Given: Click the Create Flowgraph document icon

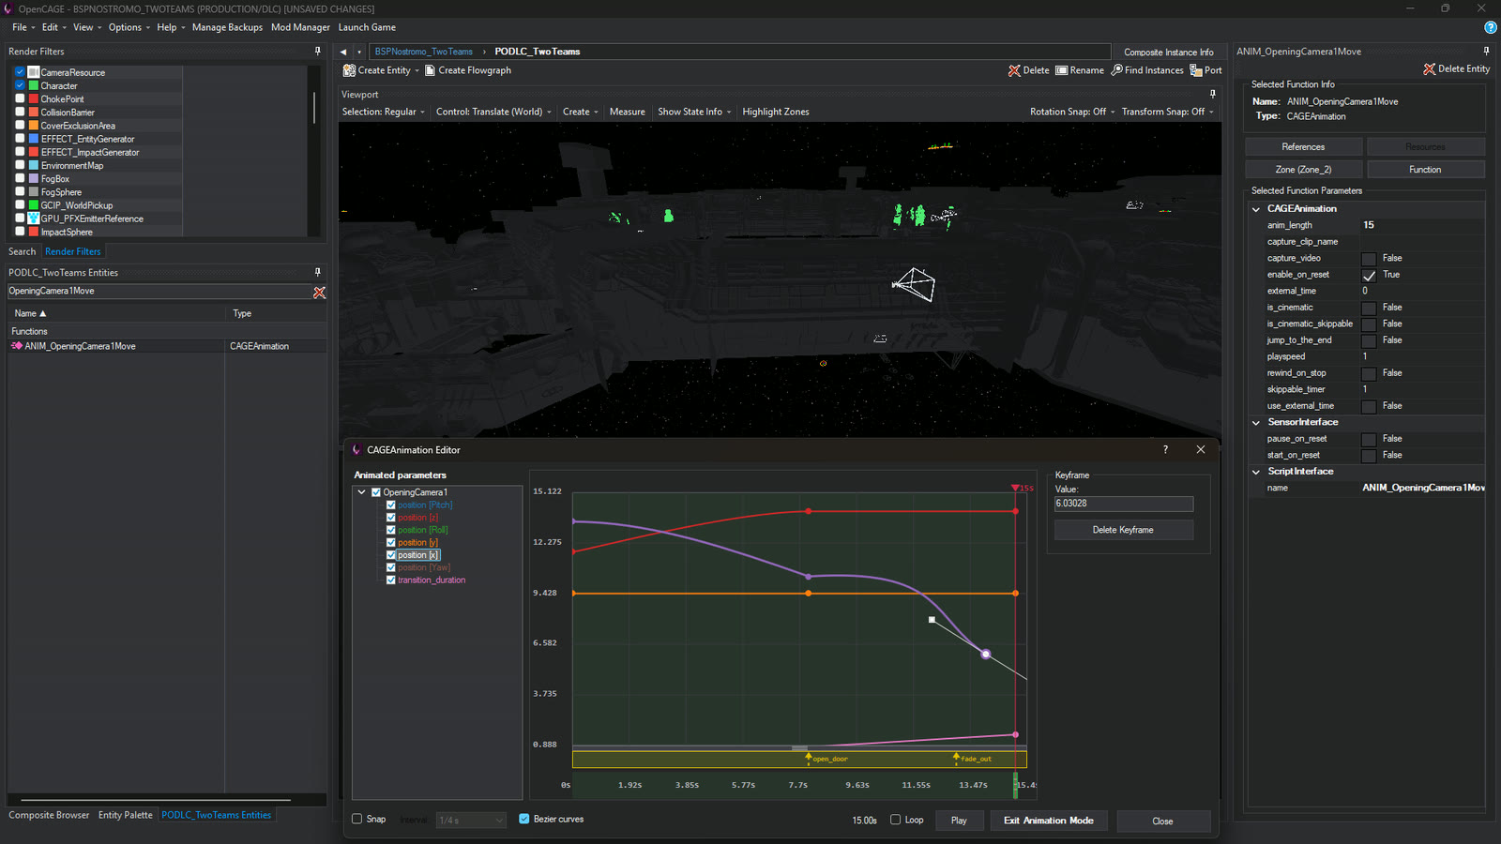Looking at the screenshot, I should click(x=431, y=70).
